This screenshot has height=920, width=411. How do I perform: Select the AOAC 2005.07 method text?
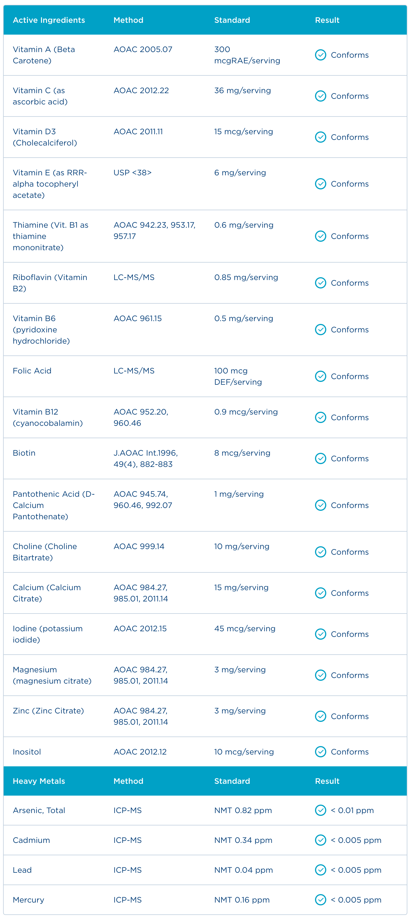click(143, 50)
